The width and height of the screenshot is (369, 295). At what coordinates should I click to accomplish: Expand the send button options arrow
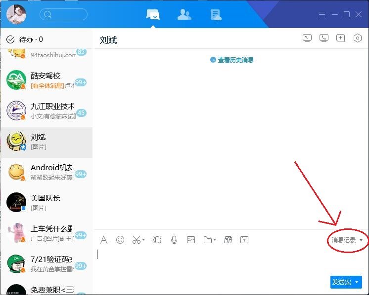coord(357,282)
